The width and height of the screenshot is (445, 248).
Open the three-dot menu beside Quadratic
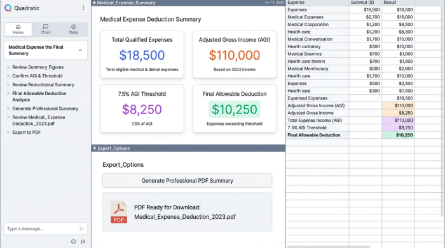tap(83, 8)
